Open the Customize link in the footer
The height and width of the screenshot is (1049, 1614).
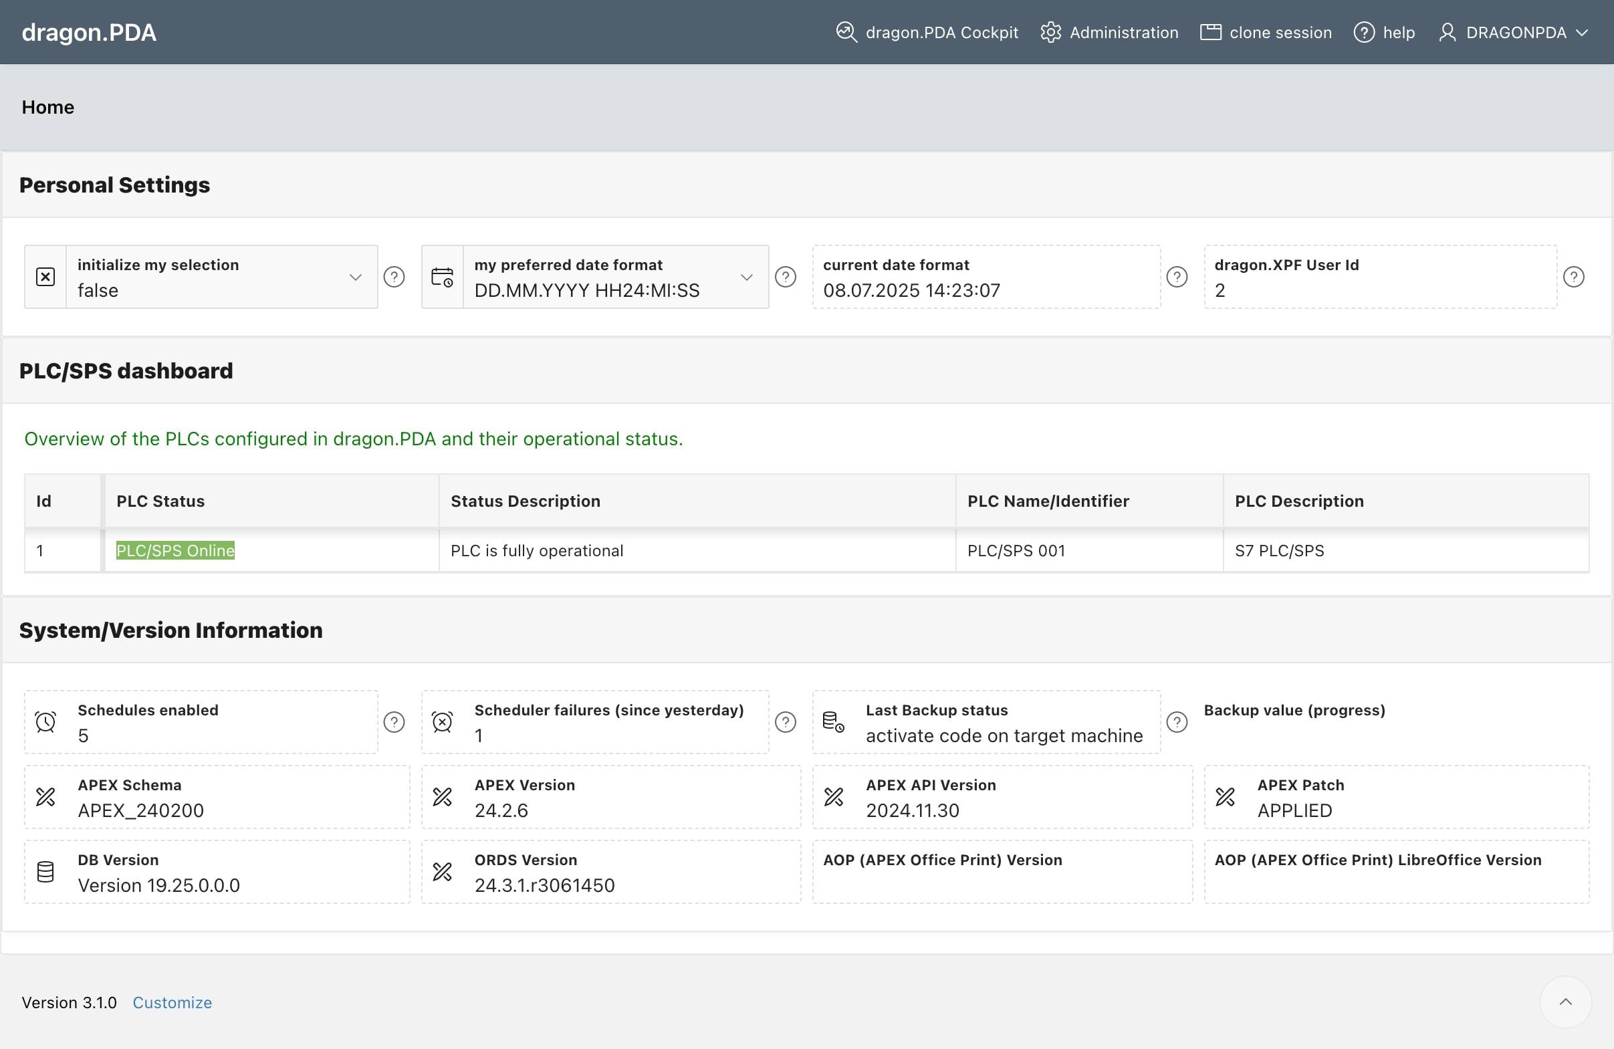point(172,1002)
